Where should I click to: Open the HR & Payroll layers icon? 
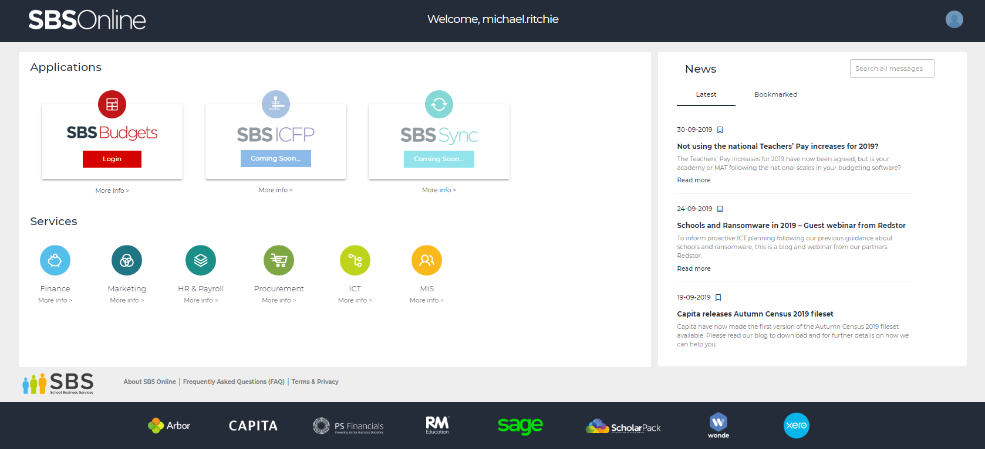[201, 260]
